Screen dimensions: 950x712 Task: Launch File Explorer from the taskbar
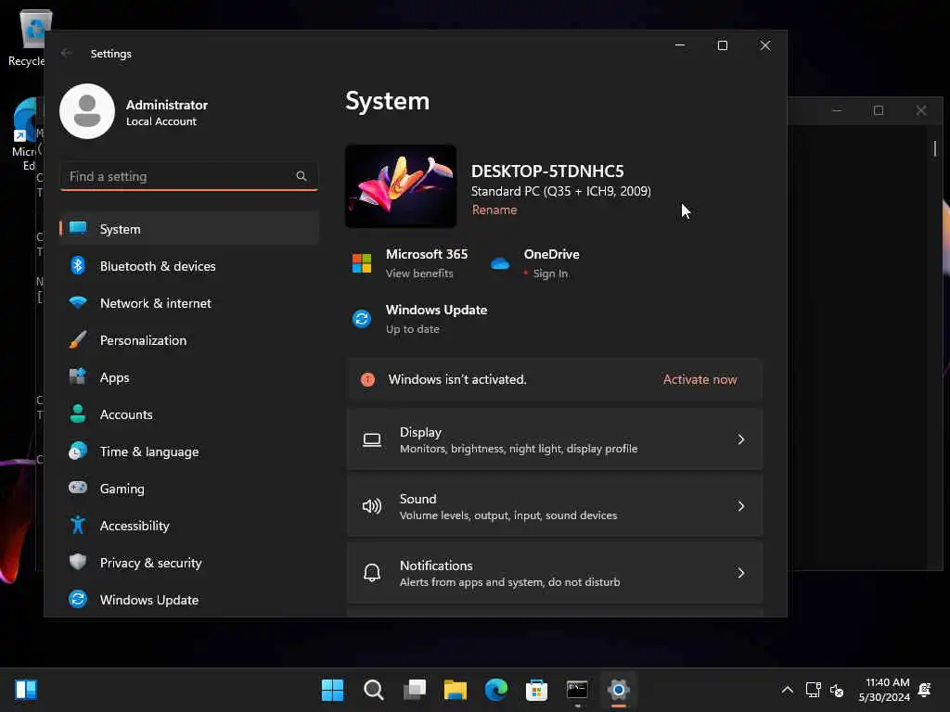(455, 690)
